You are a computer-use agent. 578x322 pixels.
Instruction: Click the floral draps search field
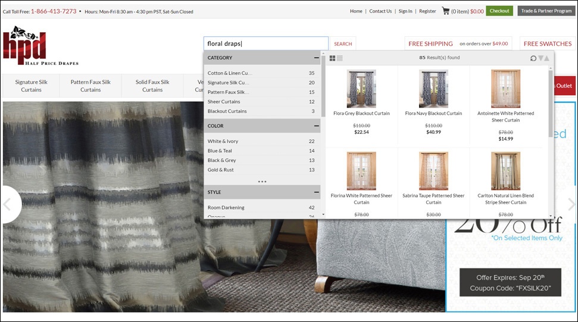265,43
